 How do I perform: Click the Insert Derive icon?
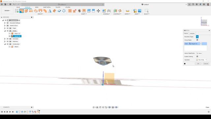click(135, 11)
